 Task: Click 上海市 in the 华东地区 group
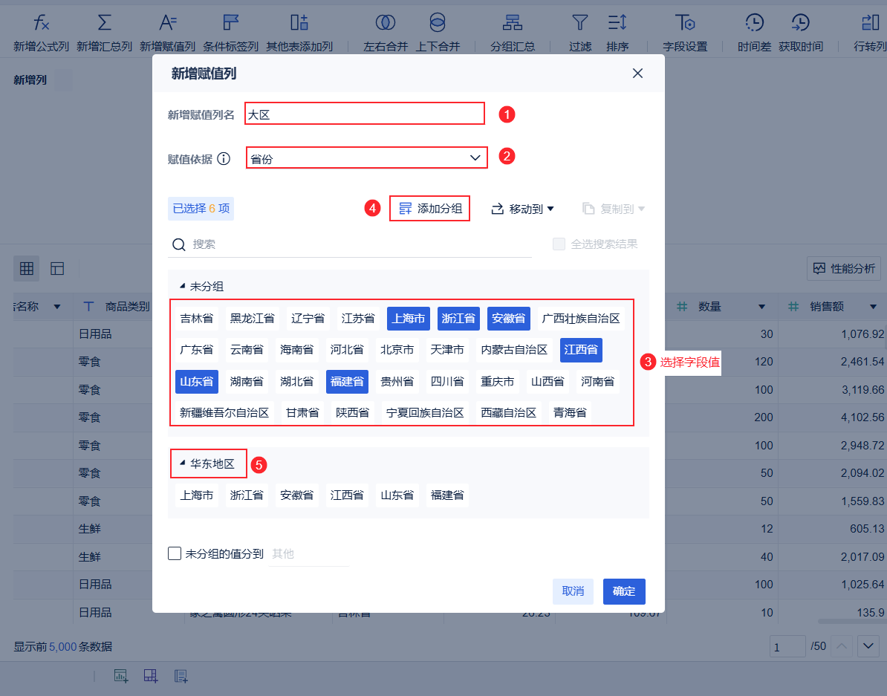[x=197, y=495]
